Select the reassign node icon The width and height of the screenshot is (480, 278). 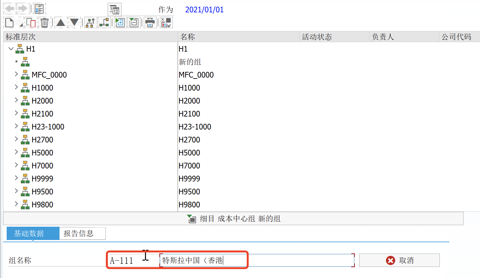tap(104, 22)
